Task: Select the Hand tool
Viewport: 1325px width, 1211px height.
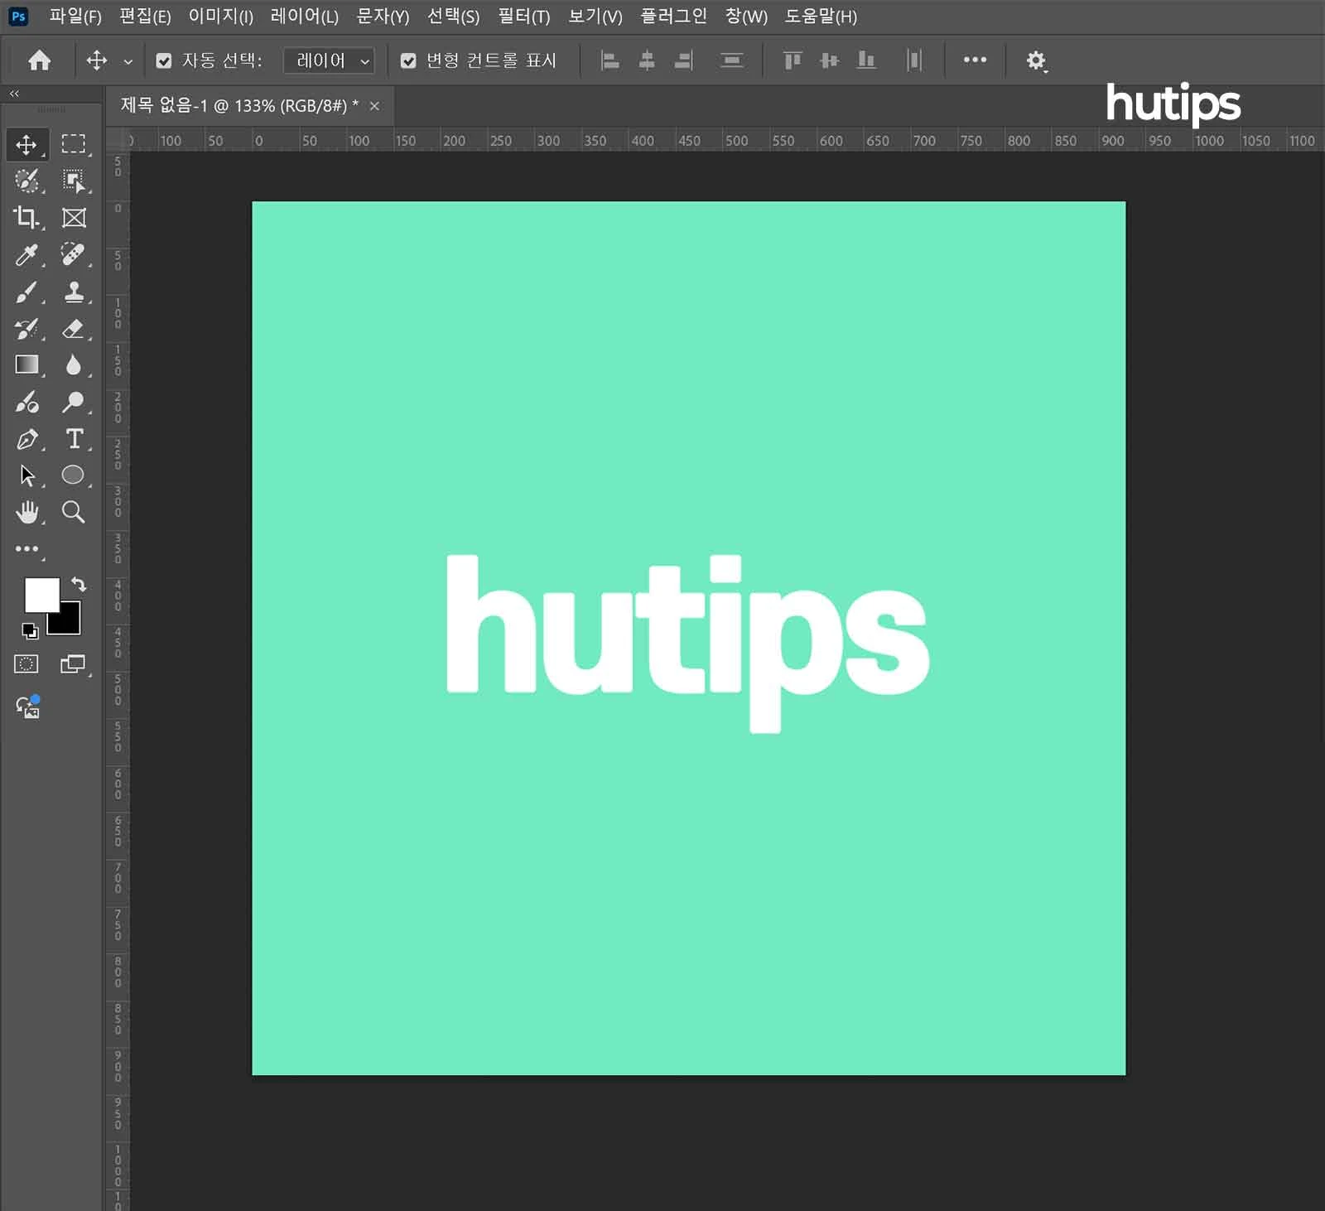Action: pyautogui.click(x=26, y=512)
